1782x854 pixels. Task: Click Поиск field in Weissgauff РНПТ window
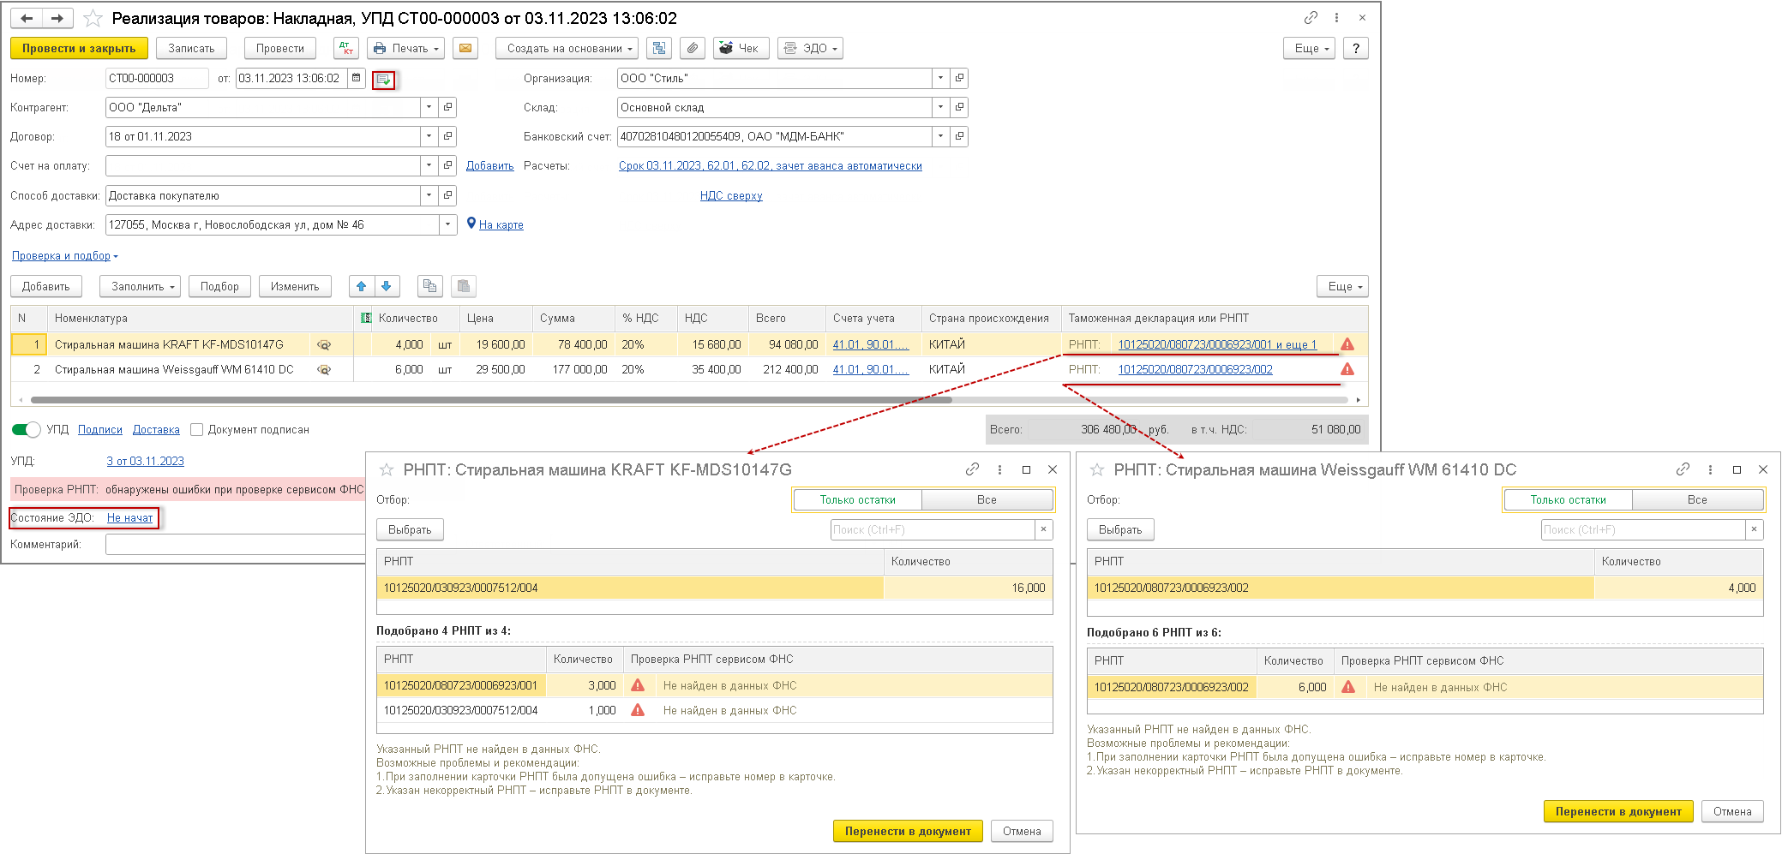click(1643, 529)
